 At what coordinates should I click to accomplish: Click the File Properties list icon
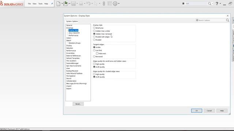(x=109, y=4)
